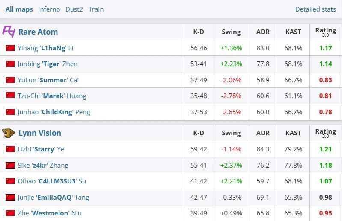The height and width of the screenshot is (221, 342).
Task: View Qihao 'C4LLM3SU3' Su's profile
Action: [52, 181]
